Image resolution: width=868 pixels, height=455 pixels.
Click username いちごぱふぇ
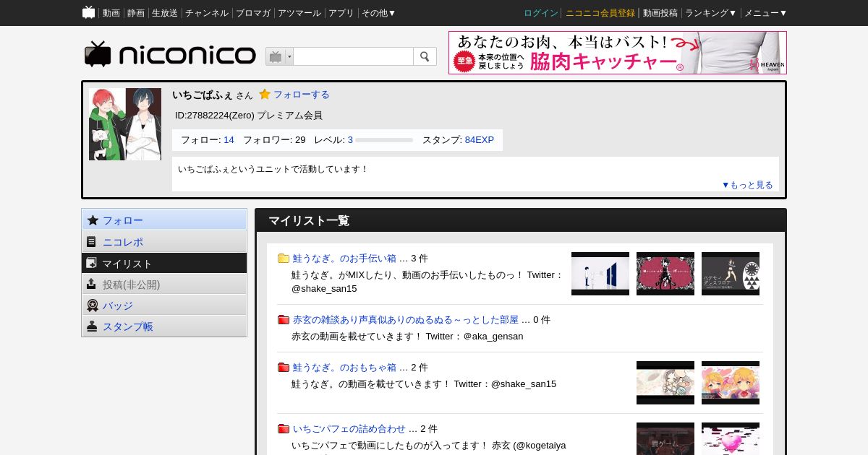203,95
